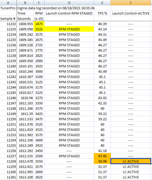Select column A header
152x180 pixels.
pos(8,2)
